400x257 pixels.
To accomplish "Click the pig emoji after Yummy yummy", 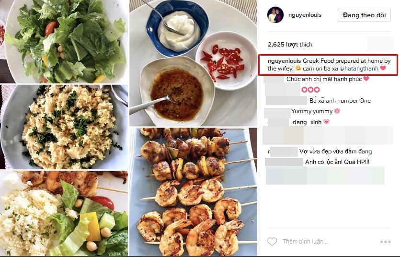I will pyautogui.click(x=337, y=111).
